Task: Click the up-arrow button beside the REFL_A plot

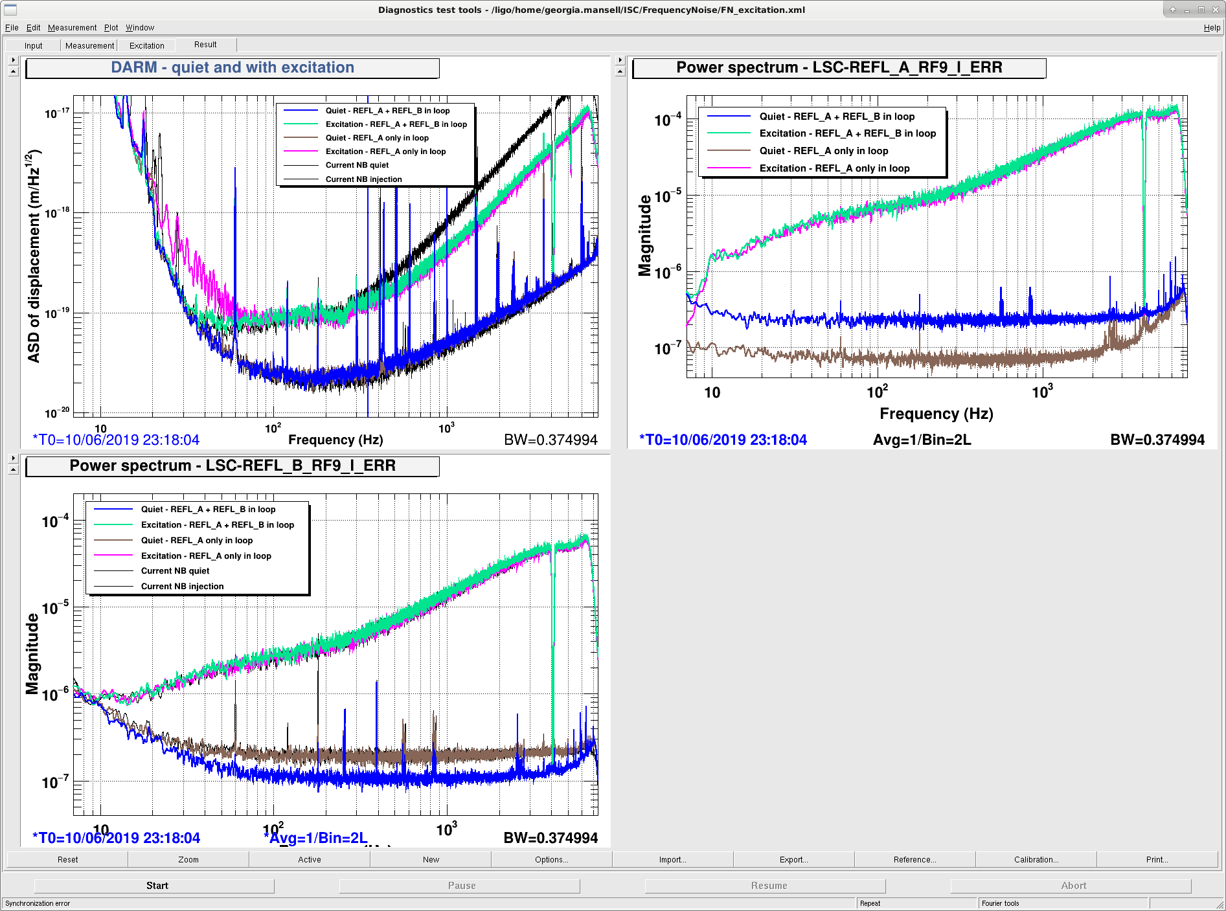Action: [x=620, y=71]
